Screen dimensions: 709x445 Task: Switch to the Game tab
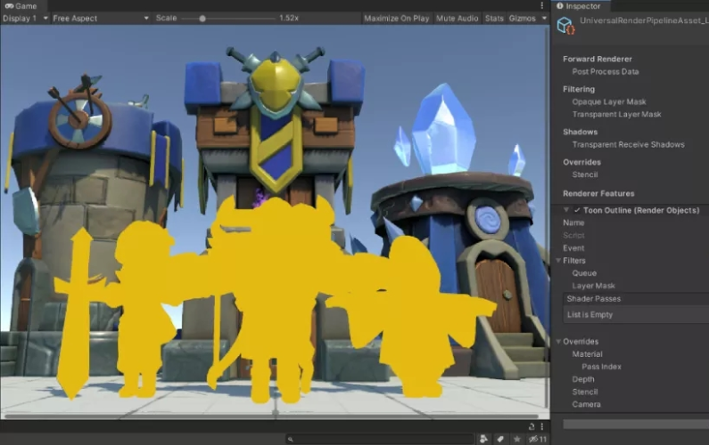pyautogui.click(x=21, y=6)
